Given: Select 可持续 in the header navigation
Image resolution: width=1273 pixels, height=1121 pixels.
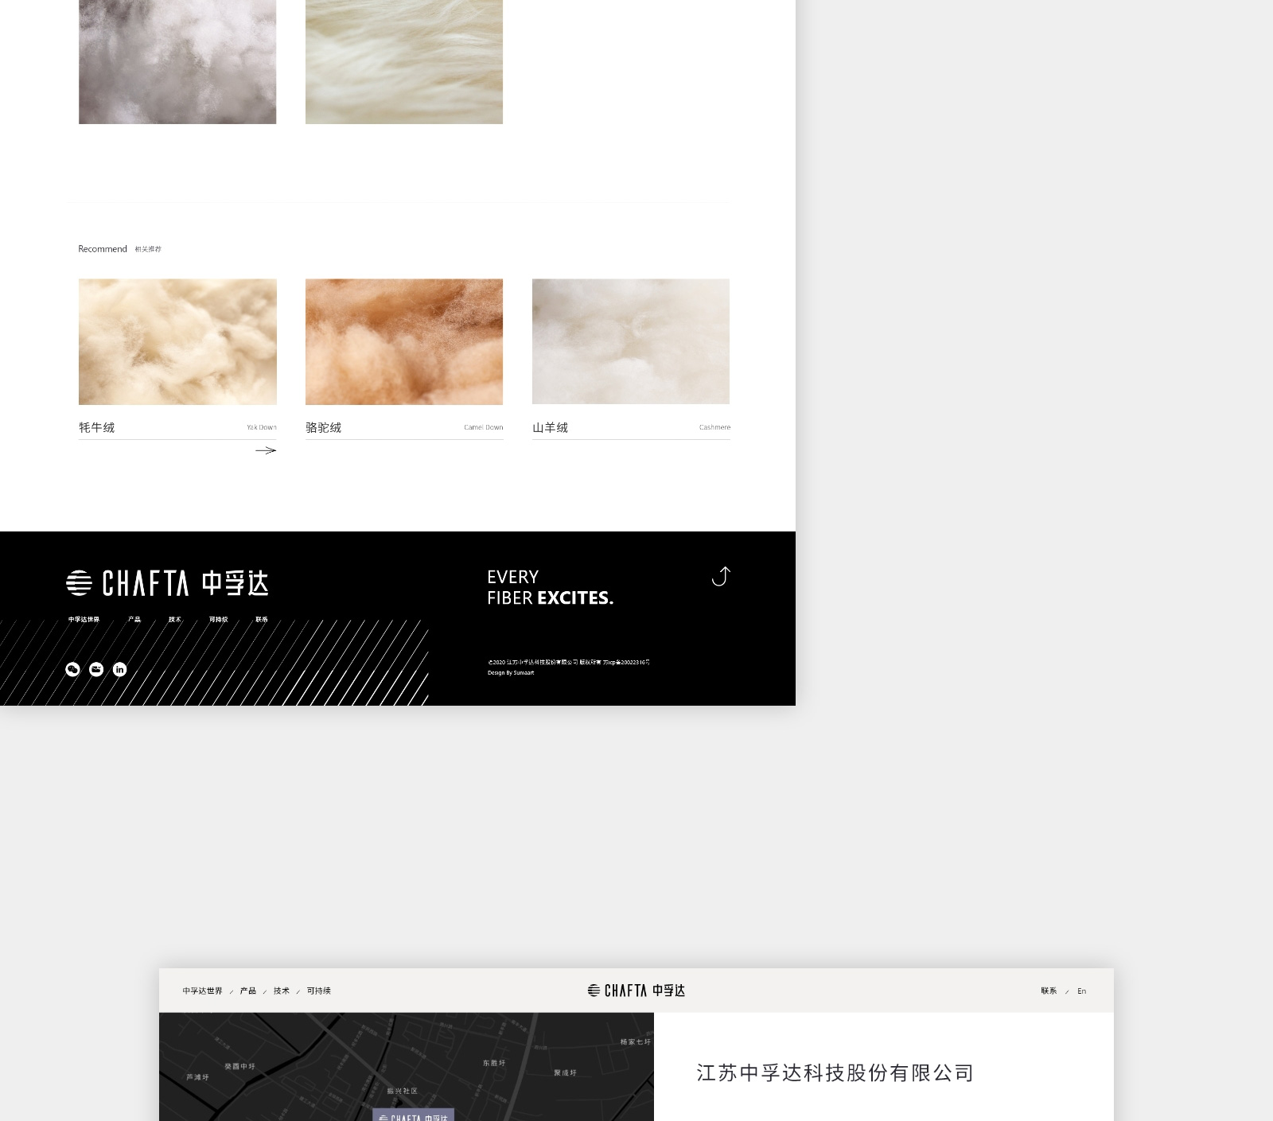Looking at the screenshot, I should click(x=318, y=991).
